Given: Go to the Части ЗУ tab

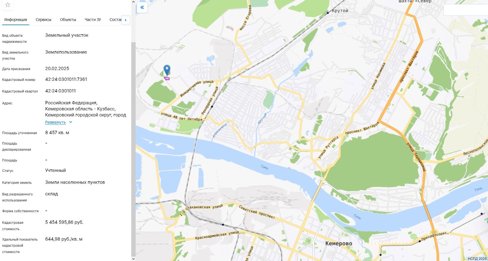Looking at the screenshot, I should pyautogui.click(x=93, y=20).
